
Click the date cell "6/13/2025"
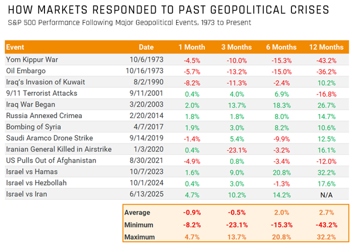coord(146,194)
